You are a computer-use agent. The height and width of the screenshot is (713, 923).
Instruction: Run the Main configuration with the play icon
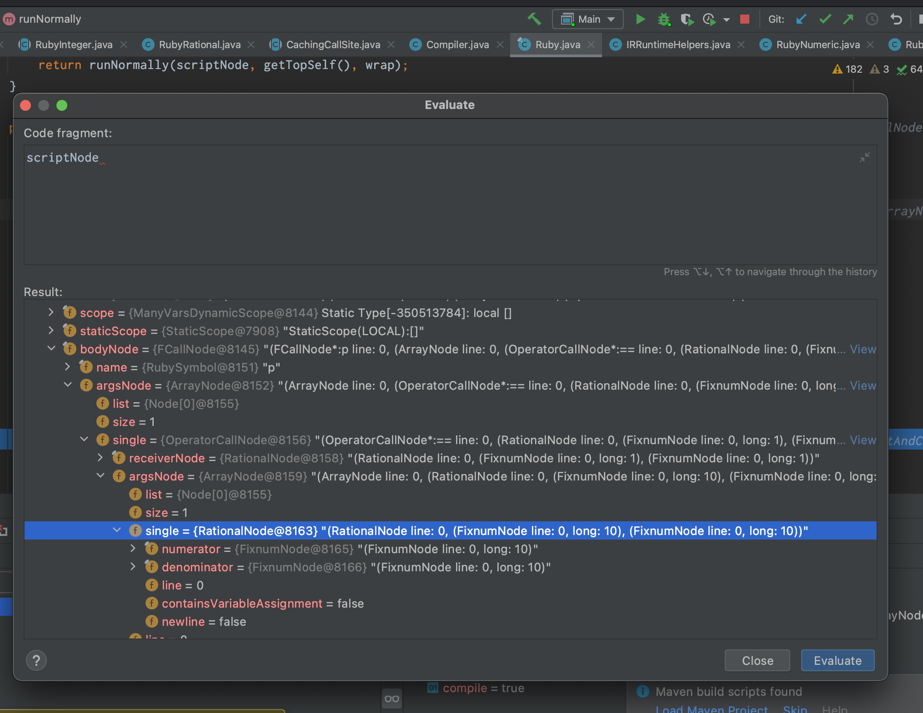click(640, 19)
